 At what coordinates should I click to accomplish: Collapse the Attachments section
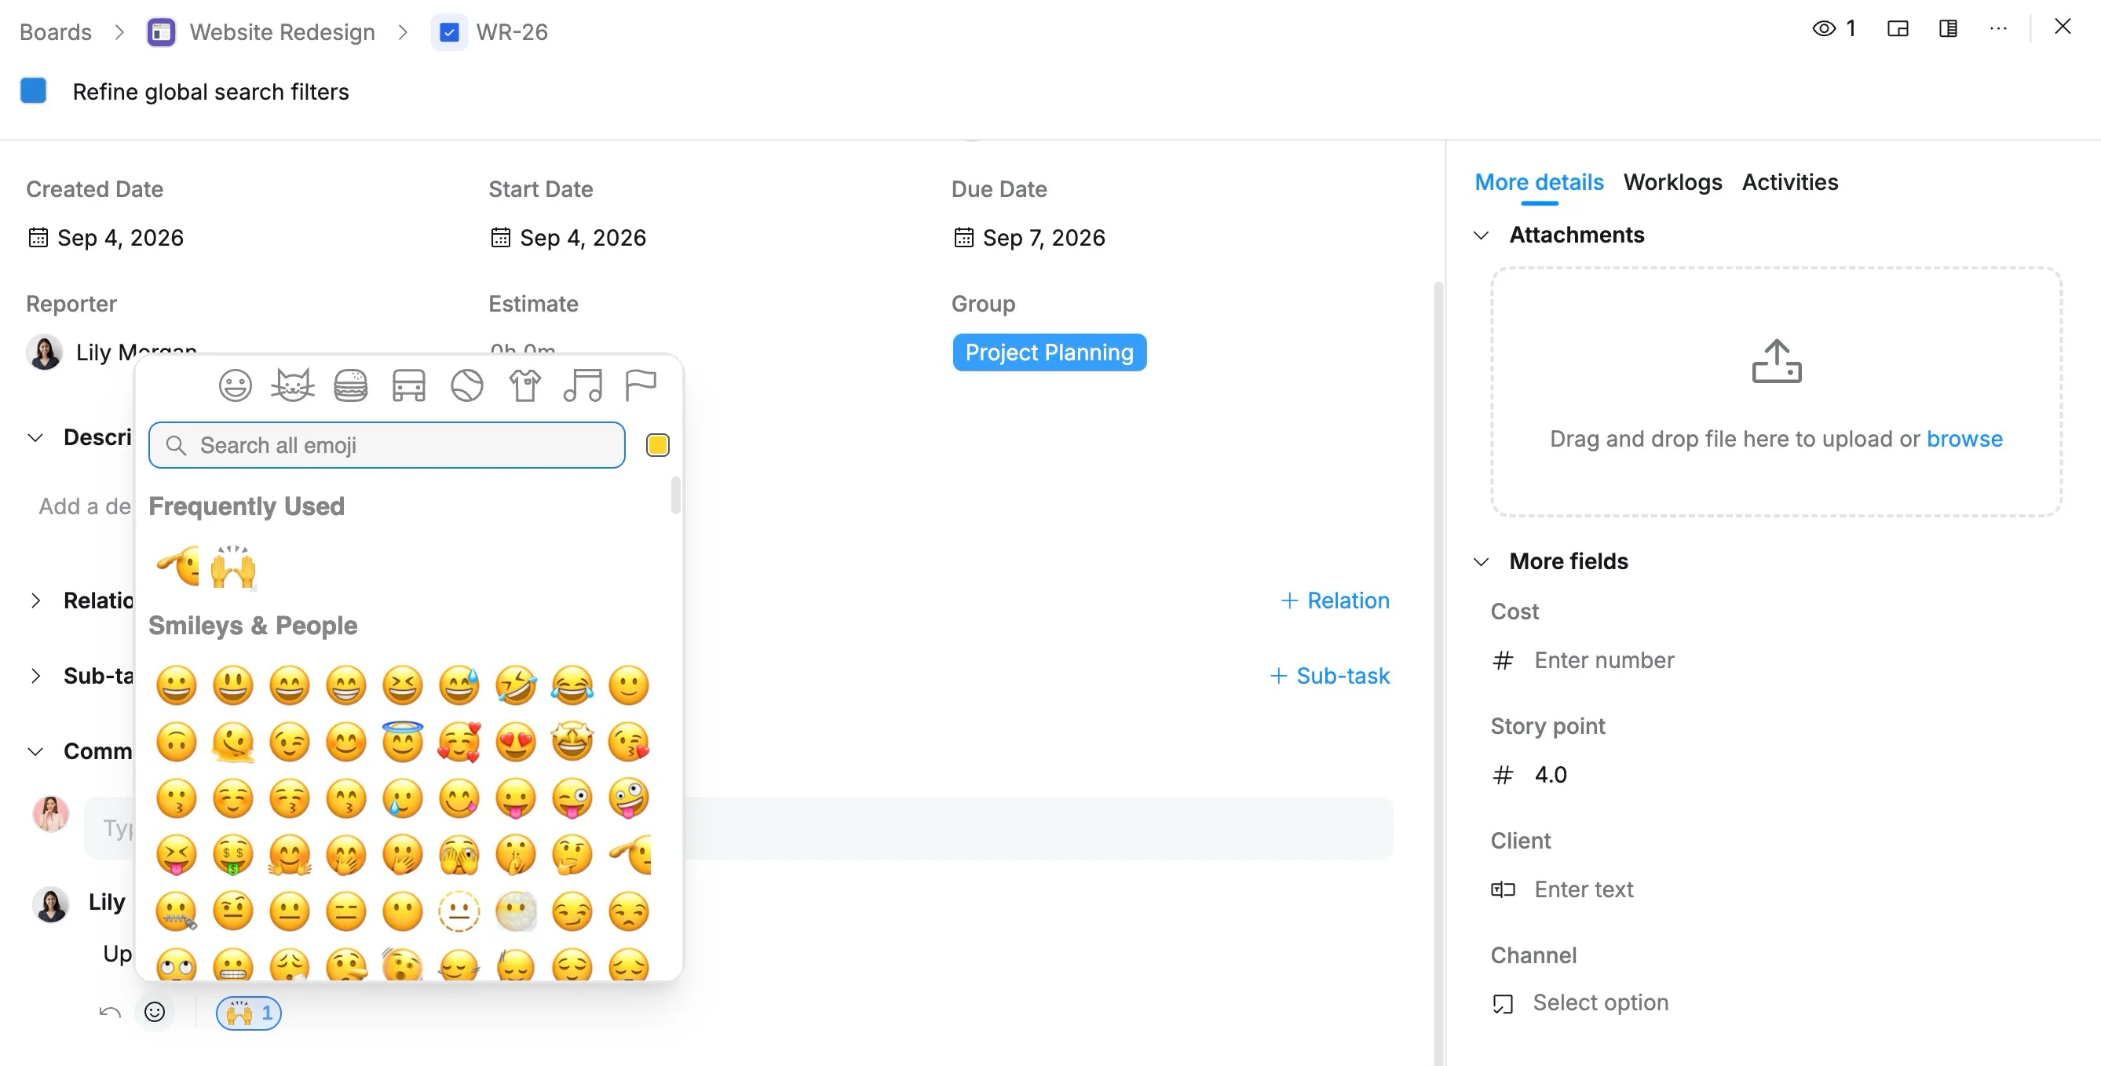[1481, 235]
